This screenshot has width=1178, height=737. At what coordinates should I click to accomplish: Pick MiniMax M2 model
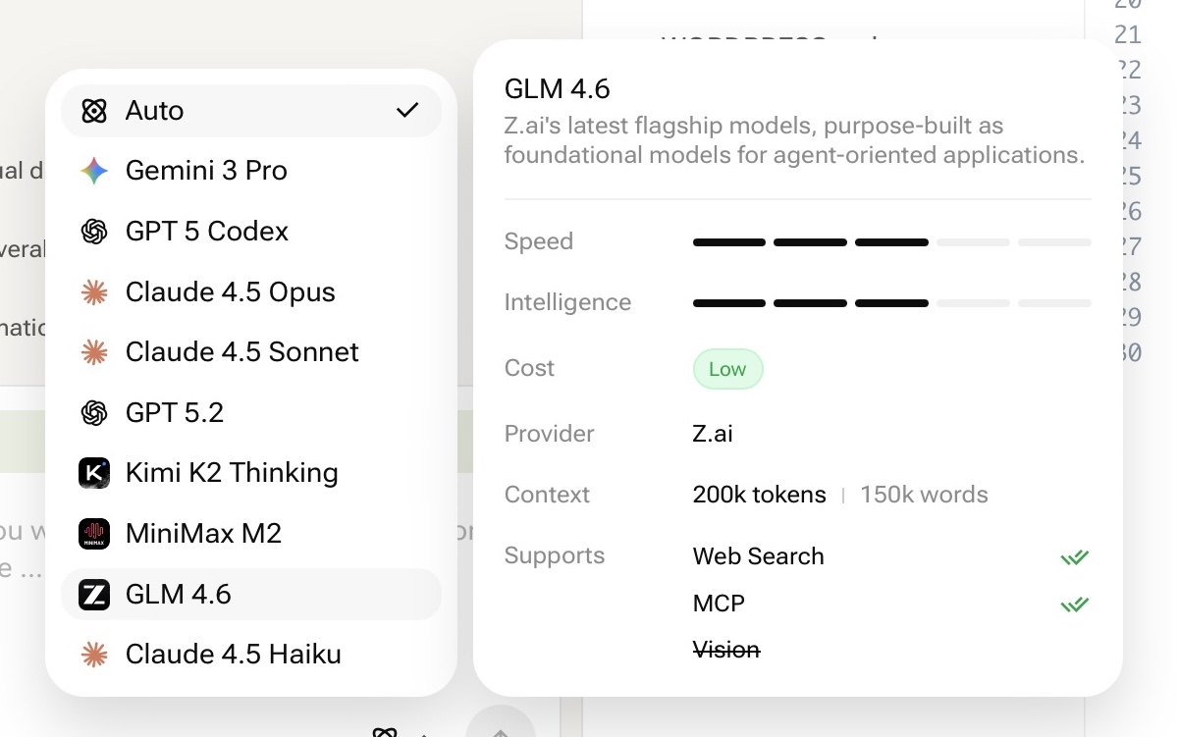[251, 534]
